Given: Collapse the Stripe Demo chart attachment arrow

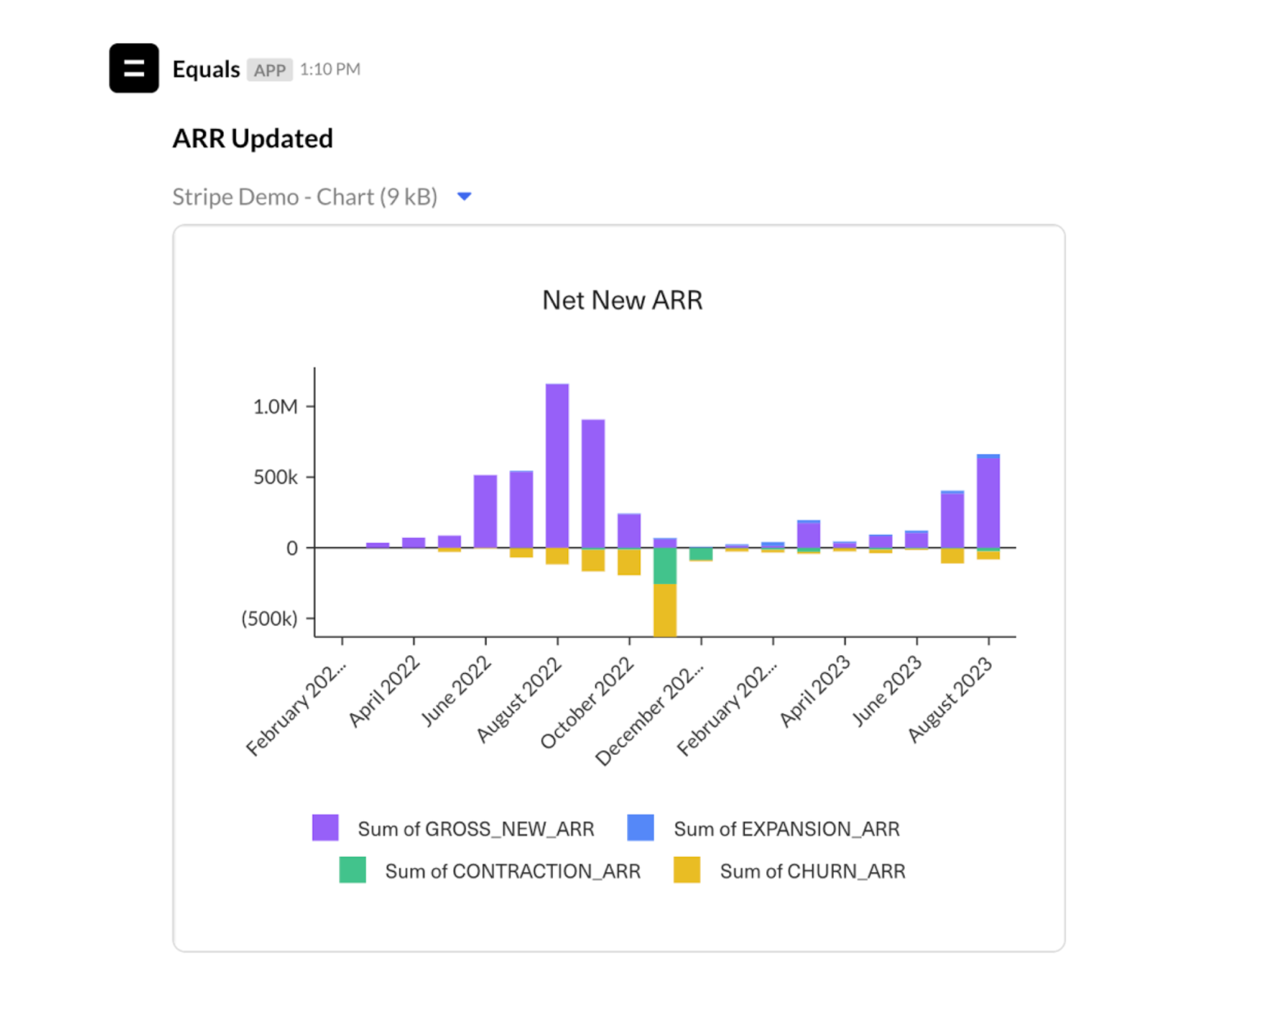Looking at the screenshot, I should click(x=465, y=196).
